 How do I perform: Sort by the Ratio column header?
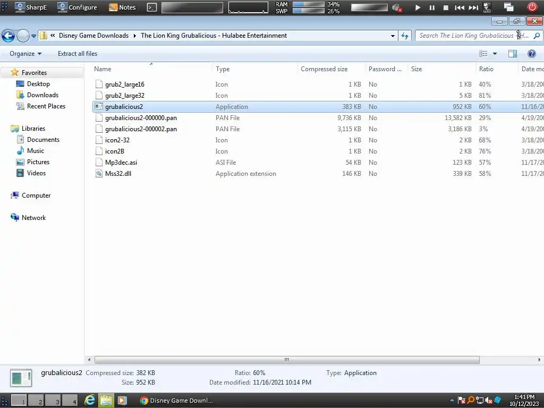[497, 69]
